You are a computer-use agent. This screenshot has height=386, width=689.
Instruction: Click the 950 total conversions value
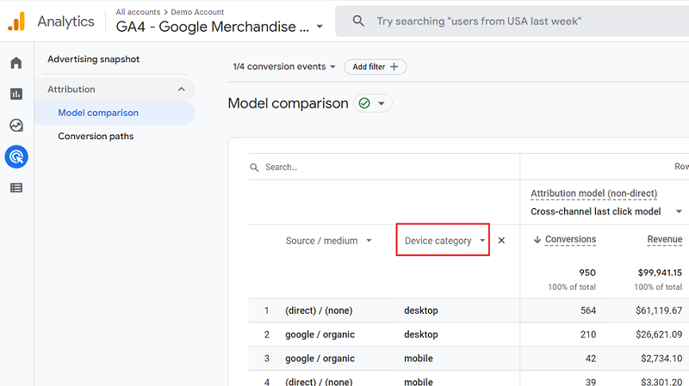coord(587,273)
